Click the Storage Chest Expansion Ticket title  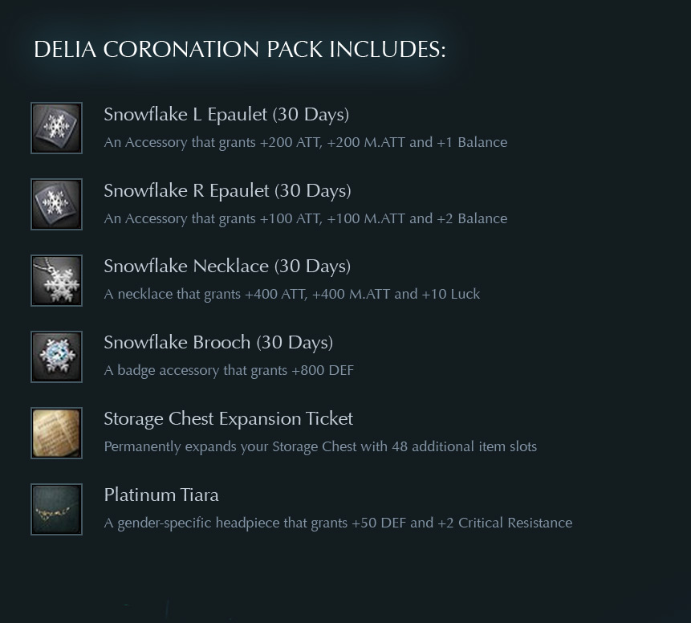(x=228, y=419)
